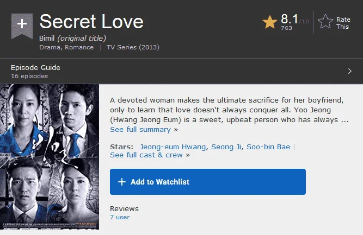
Task: Expand Episode Guide with the chevron arrow
Action: (349, 71)
